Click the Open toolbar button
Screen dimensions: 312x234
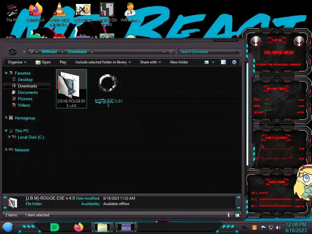pos(43,62)
